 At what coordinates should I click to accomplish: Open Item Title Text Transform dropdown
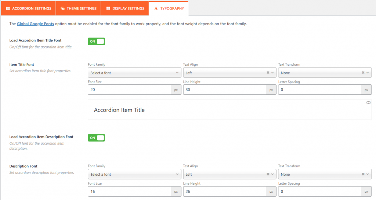321,73
